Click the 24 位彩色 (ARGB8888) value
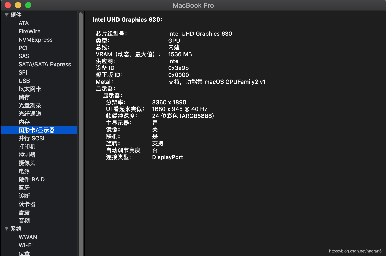386x256 pixels. (x=183, y=116)
